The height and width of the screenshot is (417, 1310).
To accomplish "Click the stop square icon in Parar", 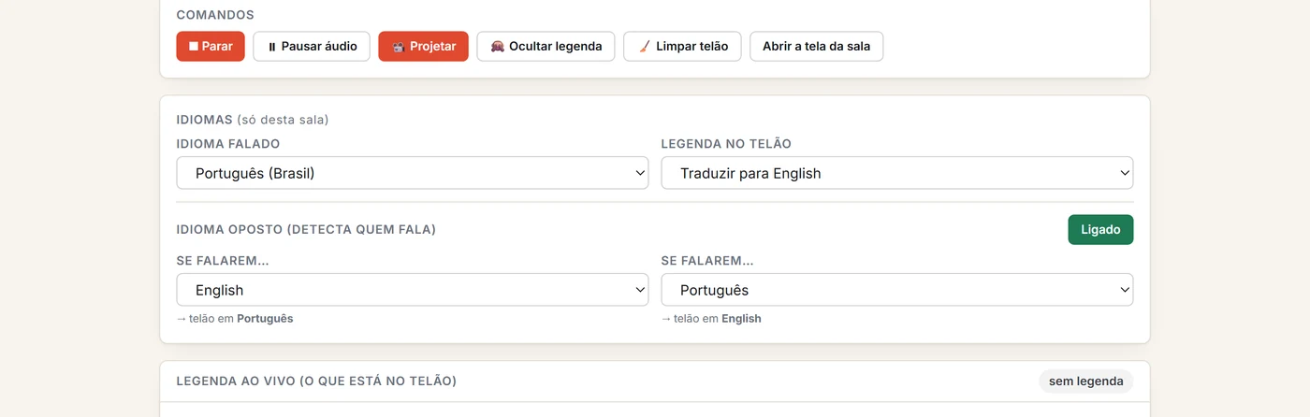I will point(194,46).
